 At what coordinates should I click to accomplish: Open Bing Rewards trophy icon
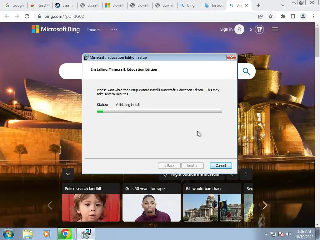tap(259, 29)
